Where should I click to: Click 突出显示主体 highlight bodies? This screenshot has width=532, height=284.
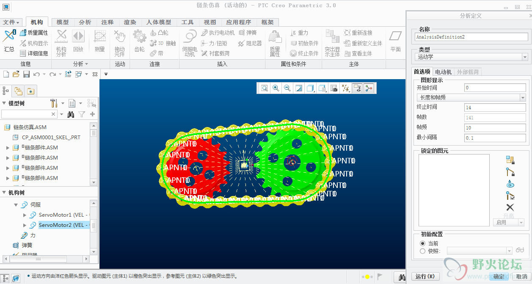(x=332, y=43)
